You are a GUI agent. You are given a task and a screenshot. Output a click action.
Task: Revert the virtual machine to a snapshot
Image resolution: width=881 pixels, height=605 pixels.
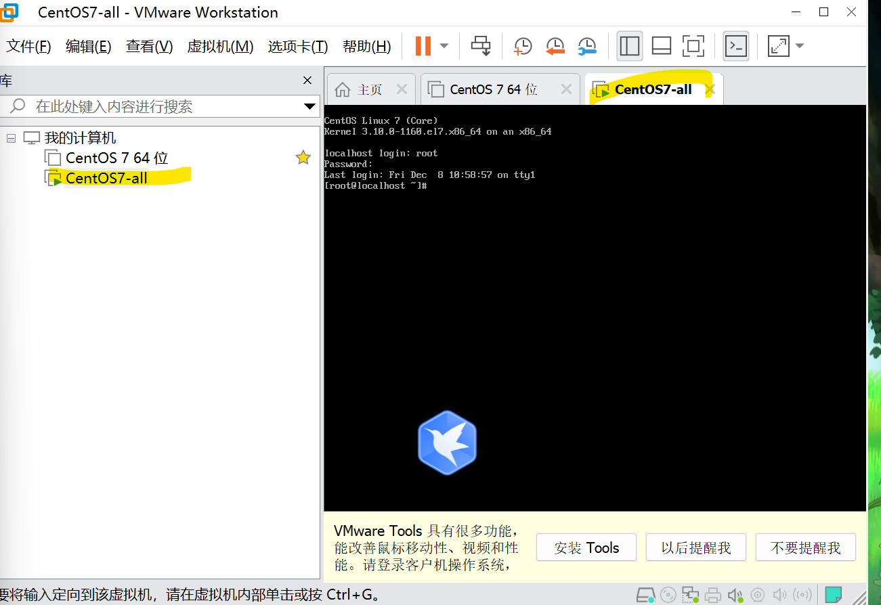(x=555, y=46)
